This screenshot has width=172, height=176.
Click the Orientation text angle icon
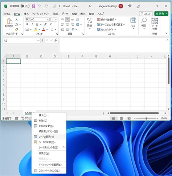[x=73, y=29]
